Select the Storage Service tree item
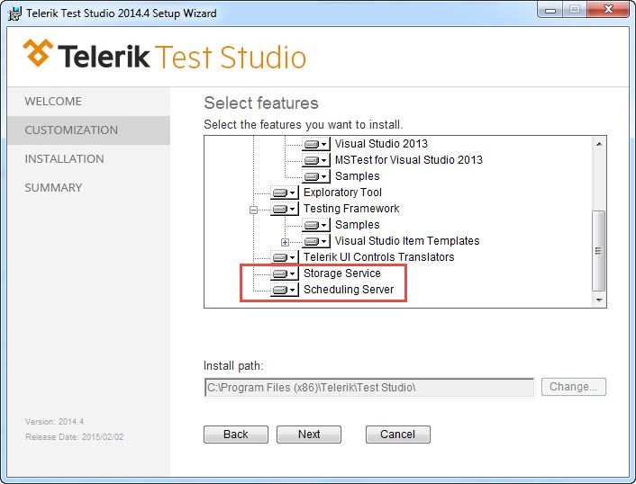This screenshot has width=636, height=484. [x=341, y=273]
